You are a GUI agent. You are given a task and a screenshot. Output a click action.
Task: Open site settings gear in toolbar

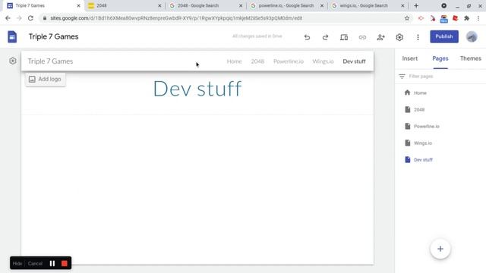[x=399, y=37]
